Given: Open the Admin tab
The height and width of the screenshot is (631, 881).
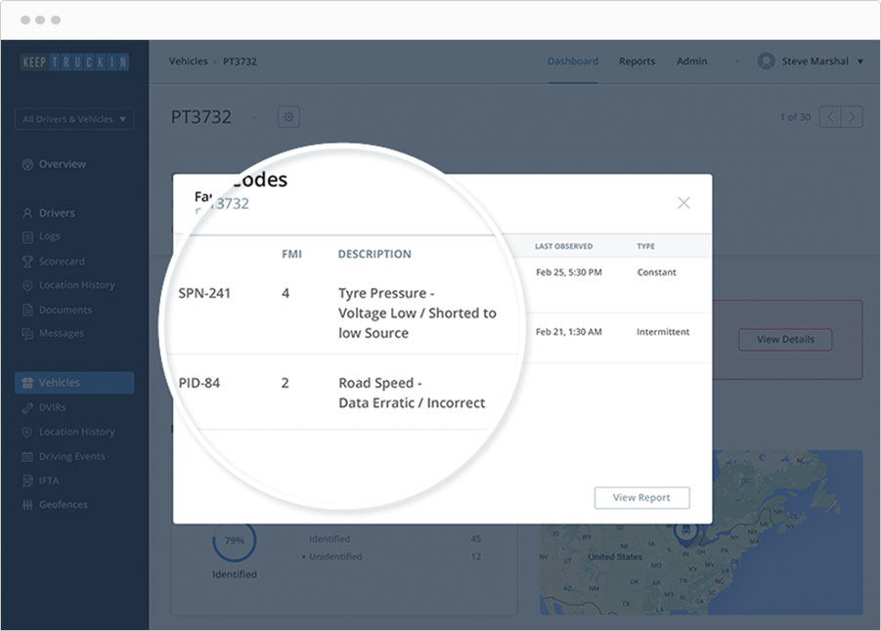Looking at the screenshot, I should coord(692,62).
